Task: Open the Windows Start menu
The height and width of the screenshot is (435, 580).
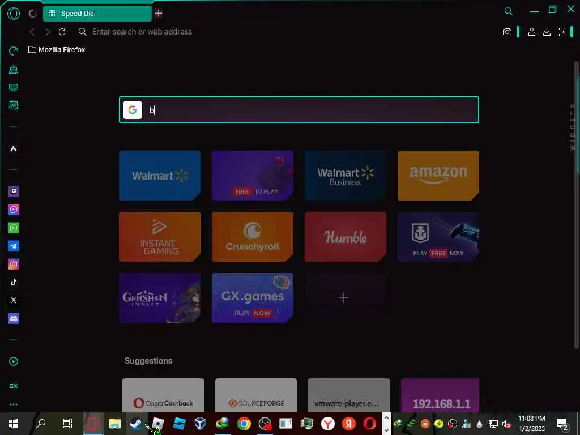Action: click(x=14, y=424)
